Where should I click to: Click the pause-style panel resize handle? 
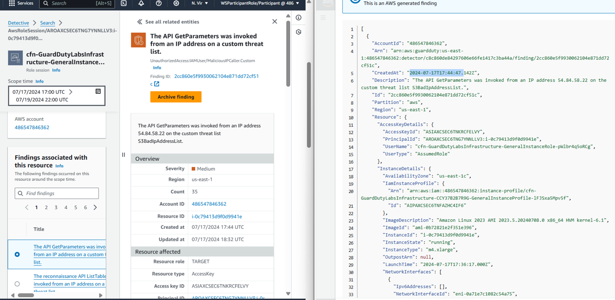tap(123, 155)
